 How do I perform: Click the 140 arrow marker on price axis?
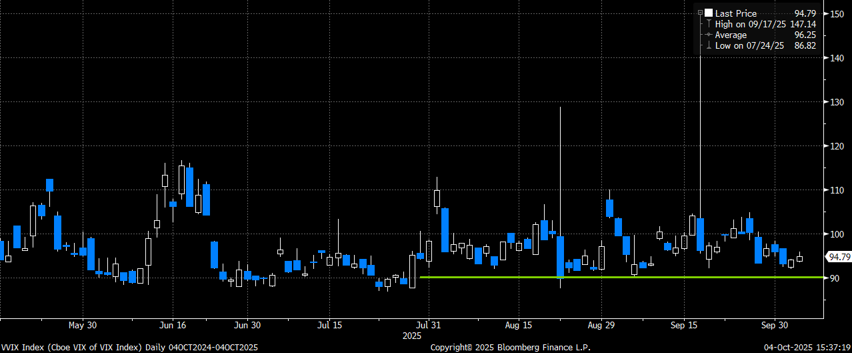coord(827,58)
